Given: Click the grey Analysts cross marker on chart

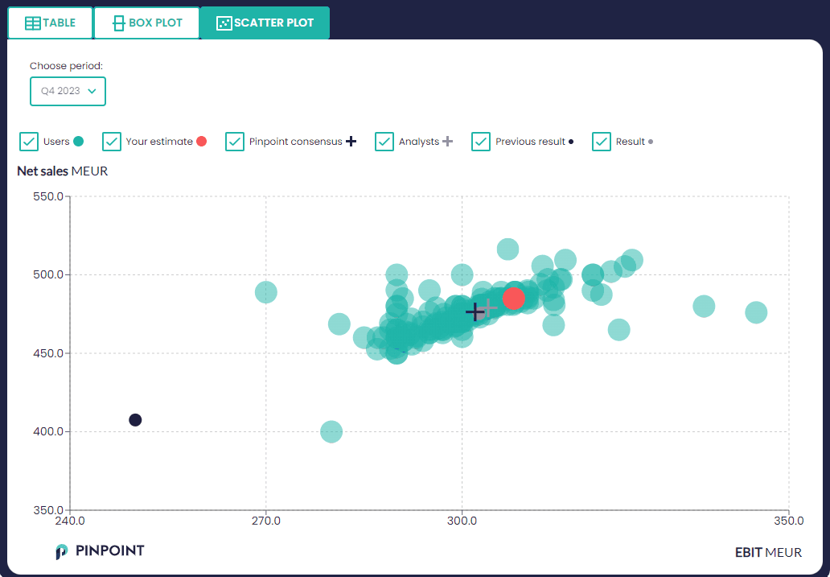Looking at the screenshot, I should click(489, 308).
